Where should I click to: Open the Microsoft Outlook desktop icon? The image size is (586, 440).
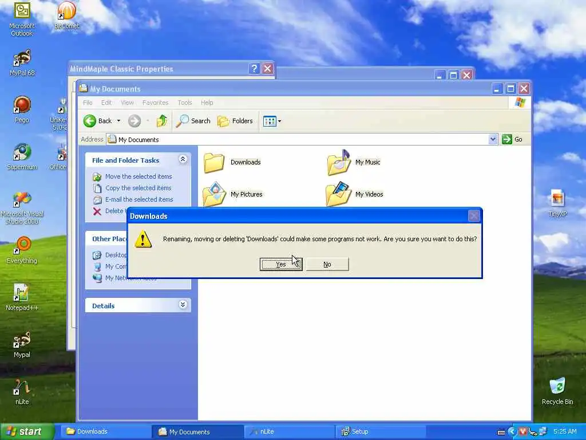(22, 19)
